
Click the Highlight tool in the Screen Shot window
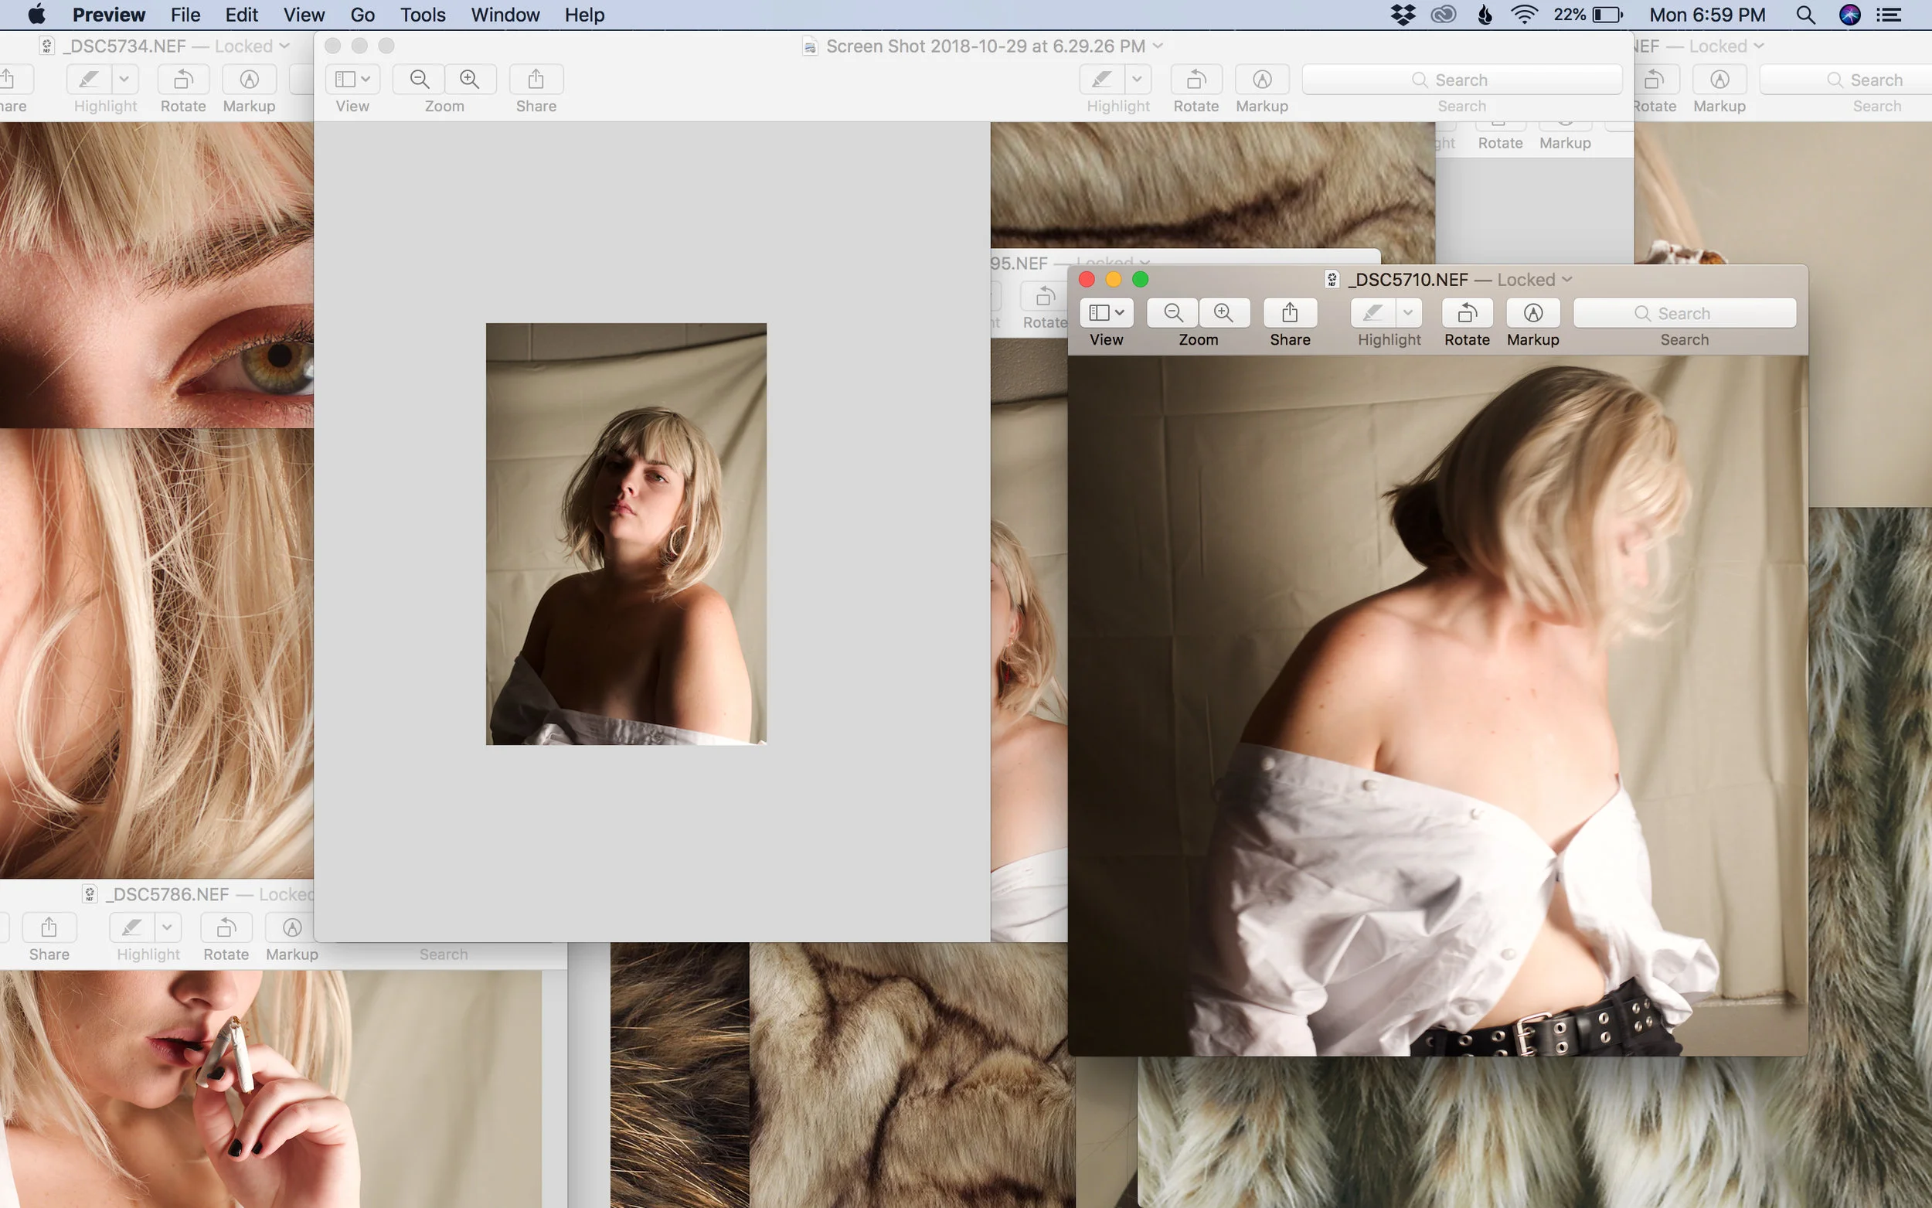pyautogui.click(x=1103, y=79)
